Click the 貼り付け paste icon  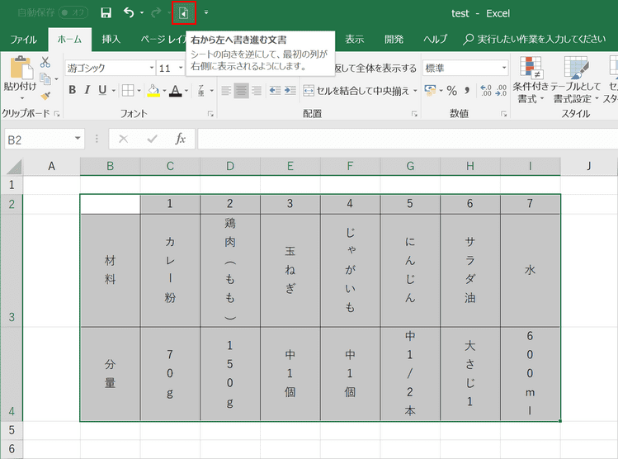tap(21, 69)
